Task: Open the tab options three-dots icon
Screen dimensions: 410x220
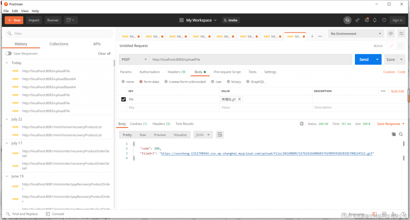Action: (320, 37)
